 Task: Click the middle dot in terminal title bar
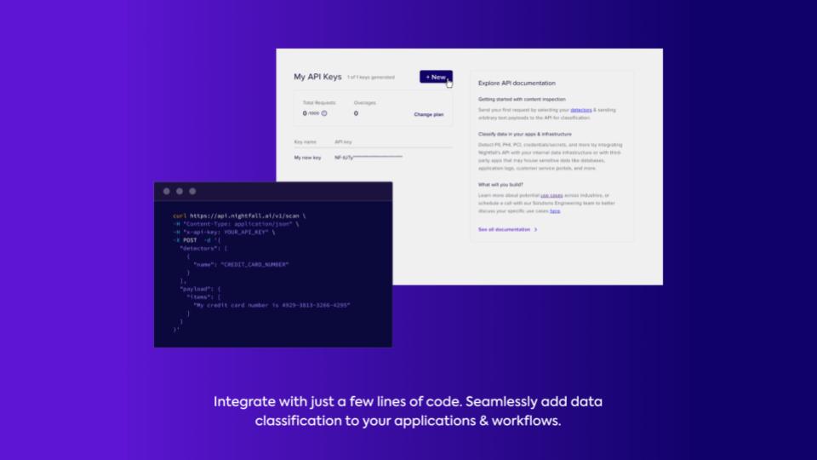(180, 192)
